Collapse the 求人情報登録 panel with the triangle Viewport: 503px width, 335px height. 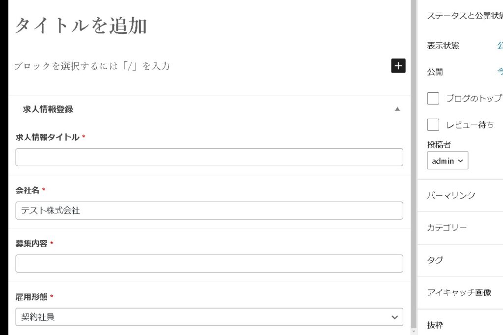pos(397,109)
